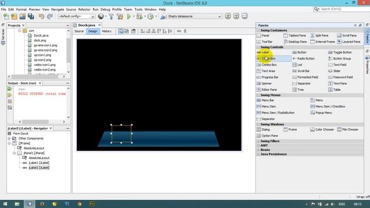Select weibo-icon1.png file
The image size is (370, 208).
[x=45, y=65]
